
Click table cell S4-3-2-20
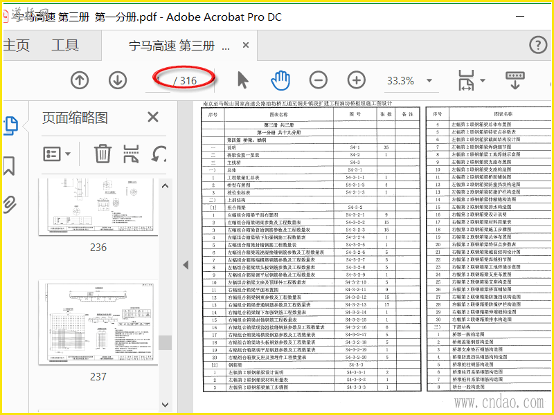pyautogui.click(x=356, y=358)
